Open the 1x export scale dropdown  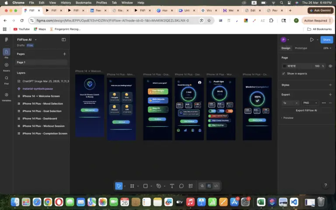[290, 103]
